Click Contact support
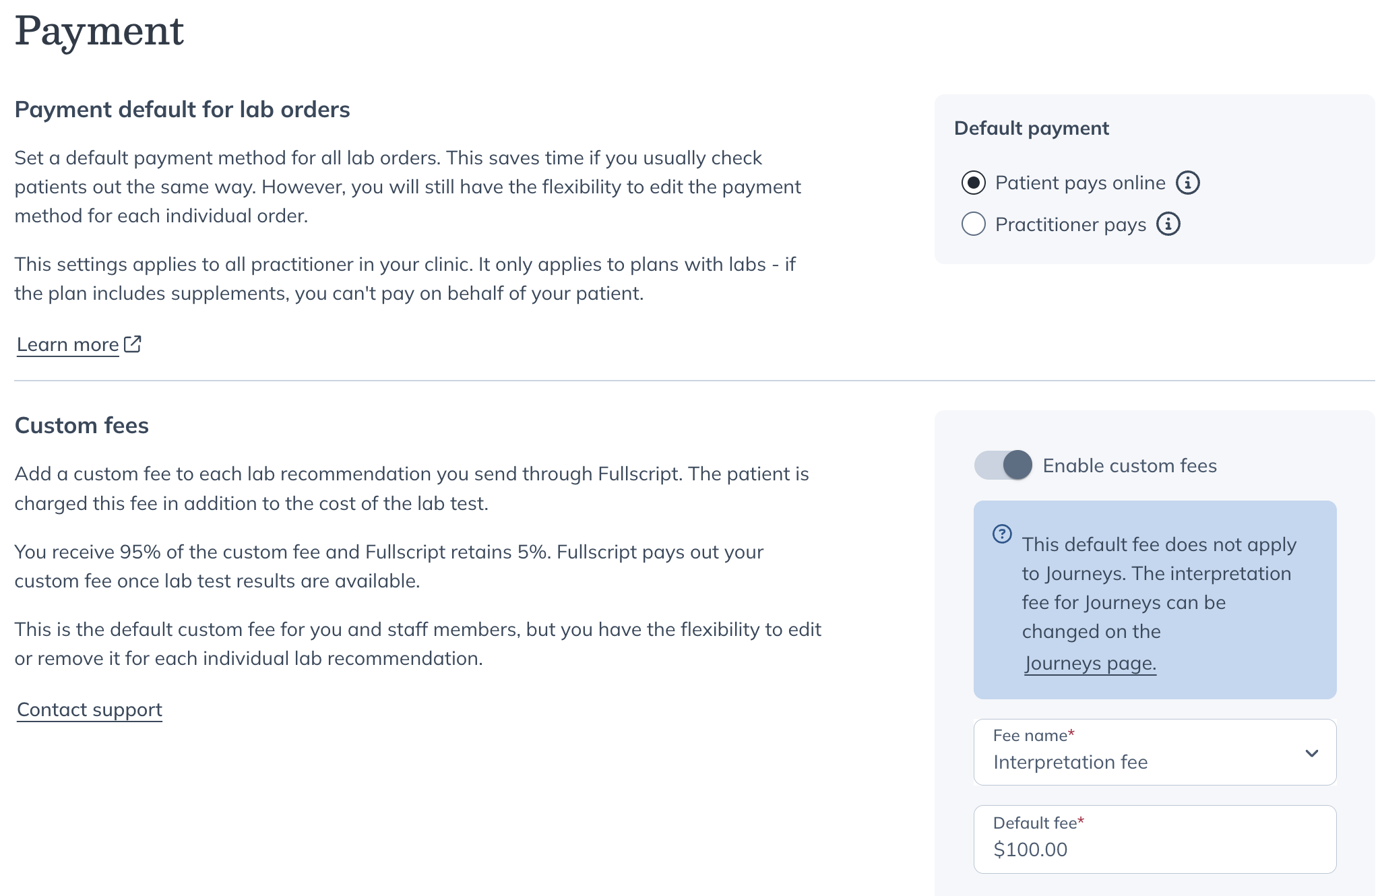 tap(88, 709)
